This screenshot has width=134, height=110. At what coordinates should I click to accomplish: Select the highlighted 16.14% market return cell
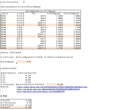pyautogui.click(x=55, y=85)
